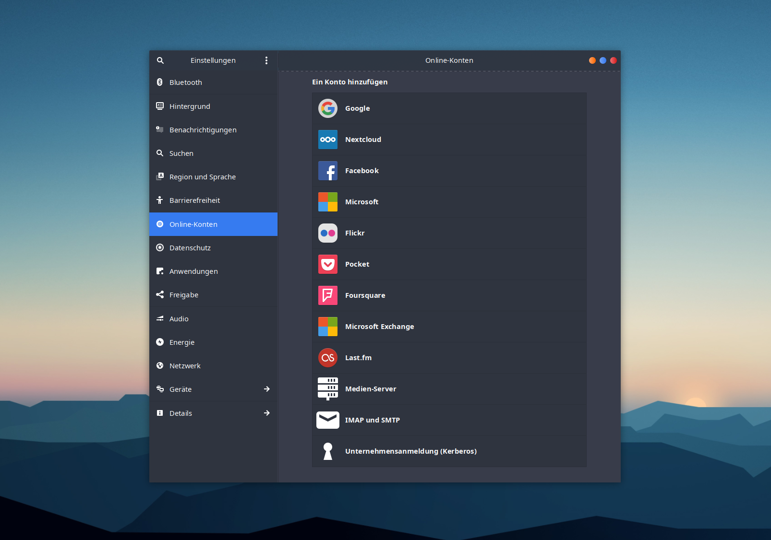Click the Datenschutz icon
Image resolution: width=771 pixels, height=540 pixels.
click(160, 247)
